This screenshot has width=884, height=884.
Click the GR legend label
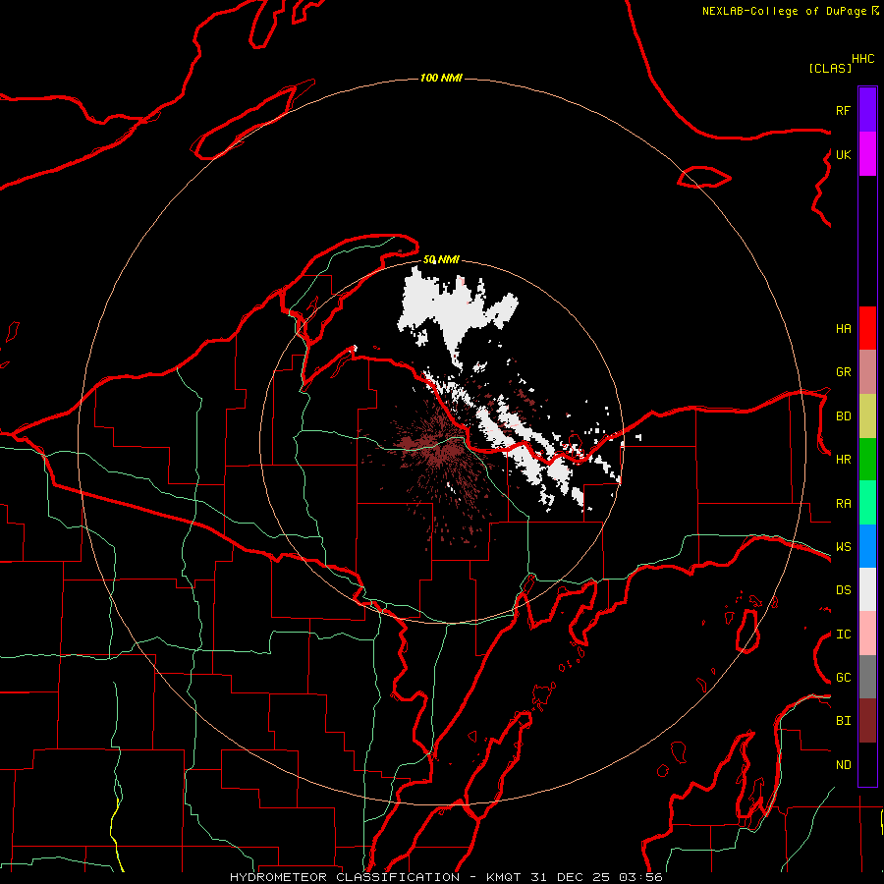coord(843,372)
